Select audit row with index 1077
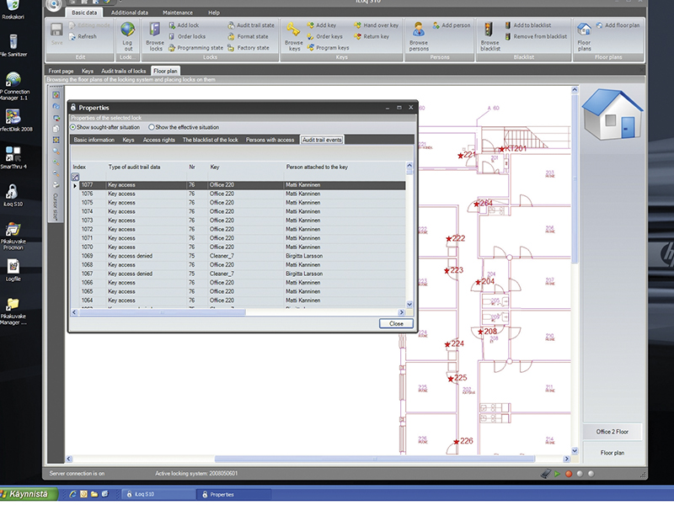Image resolution: width=674 pixels, height=505 pixels. tap(242, 185)
